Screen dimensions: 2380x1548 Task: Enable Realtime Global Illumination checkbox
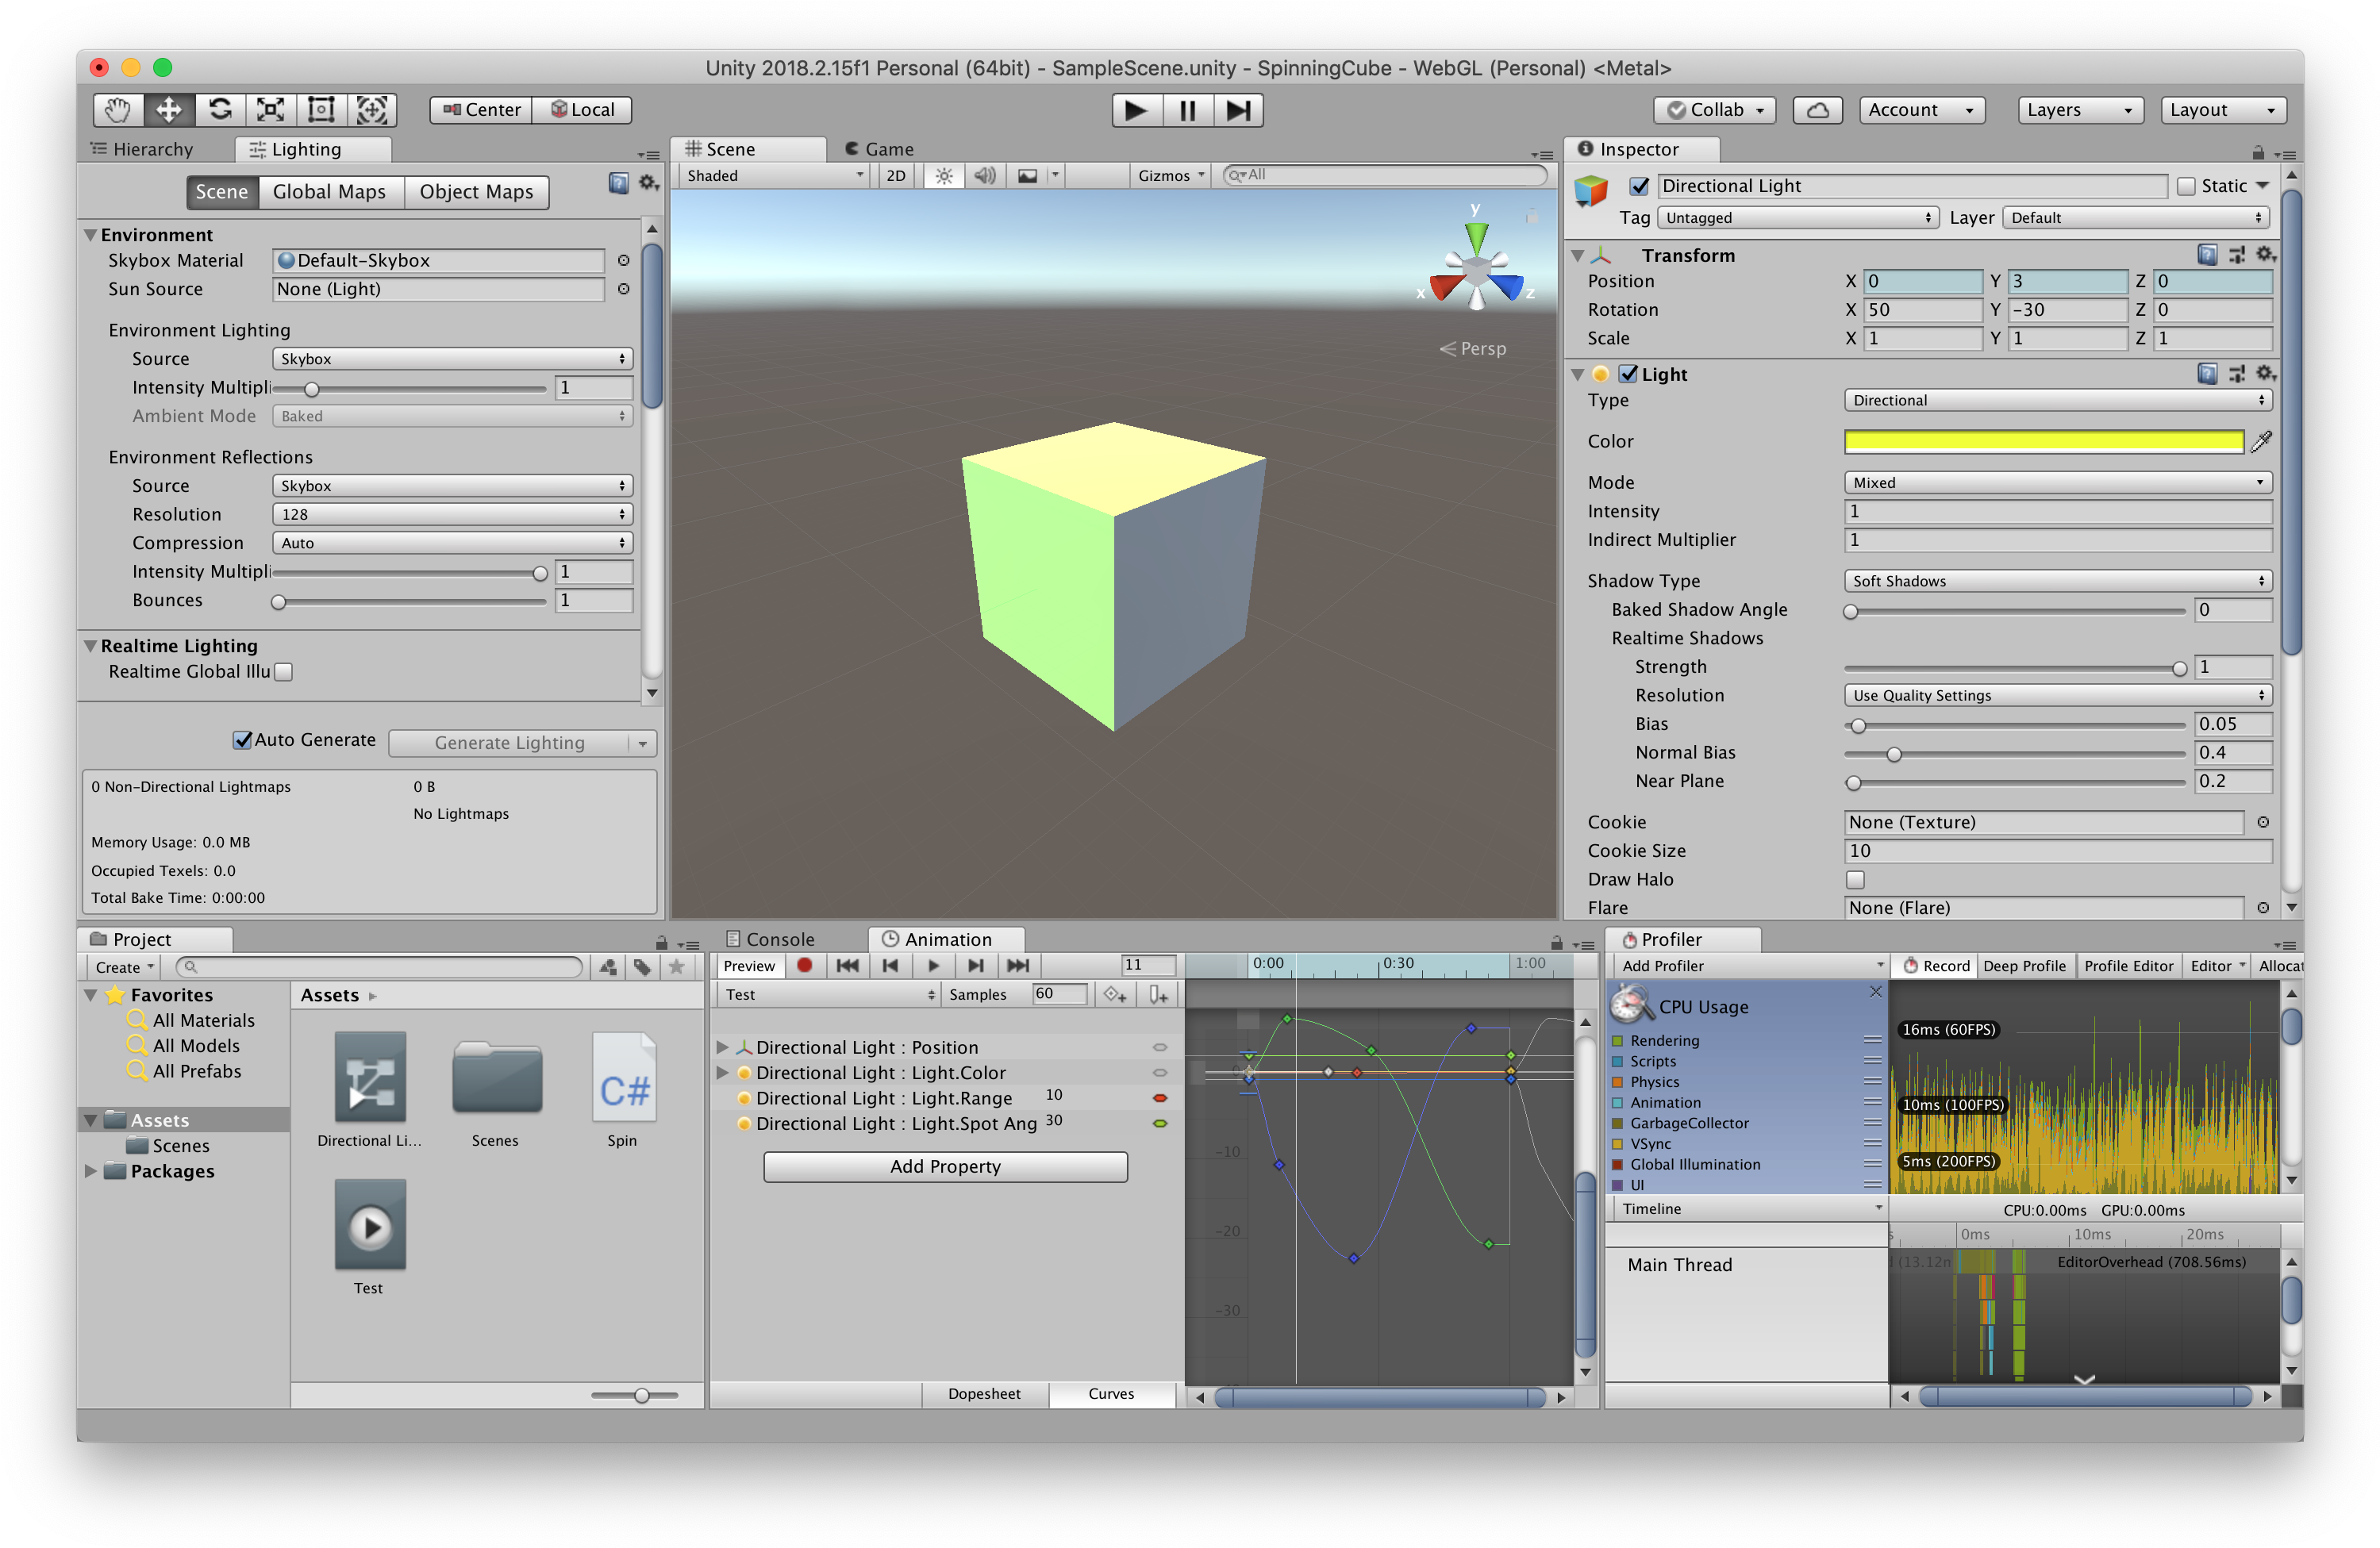(x=284, y=672)
